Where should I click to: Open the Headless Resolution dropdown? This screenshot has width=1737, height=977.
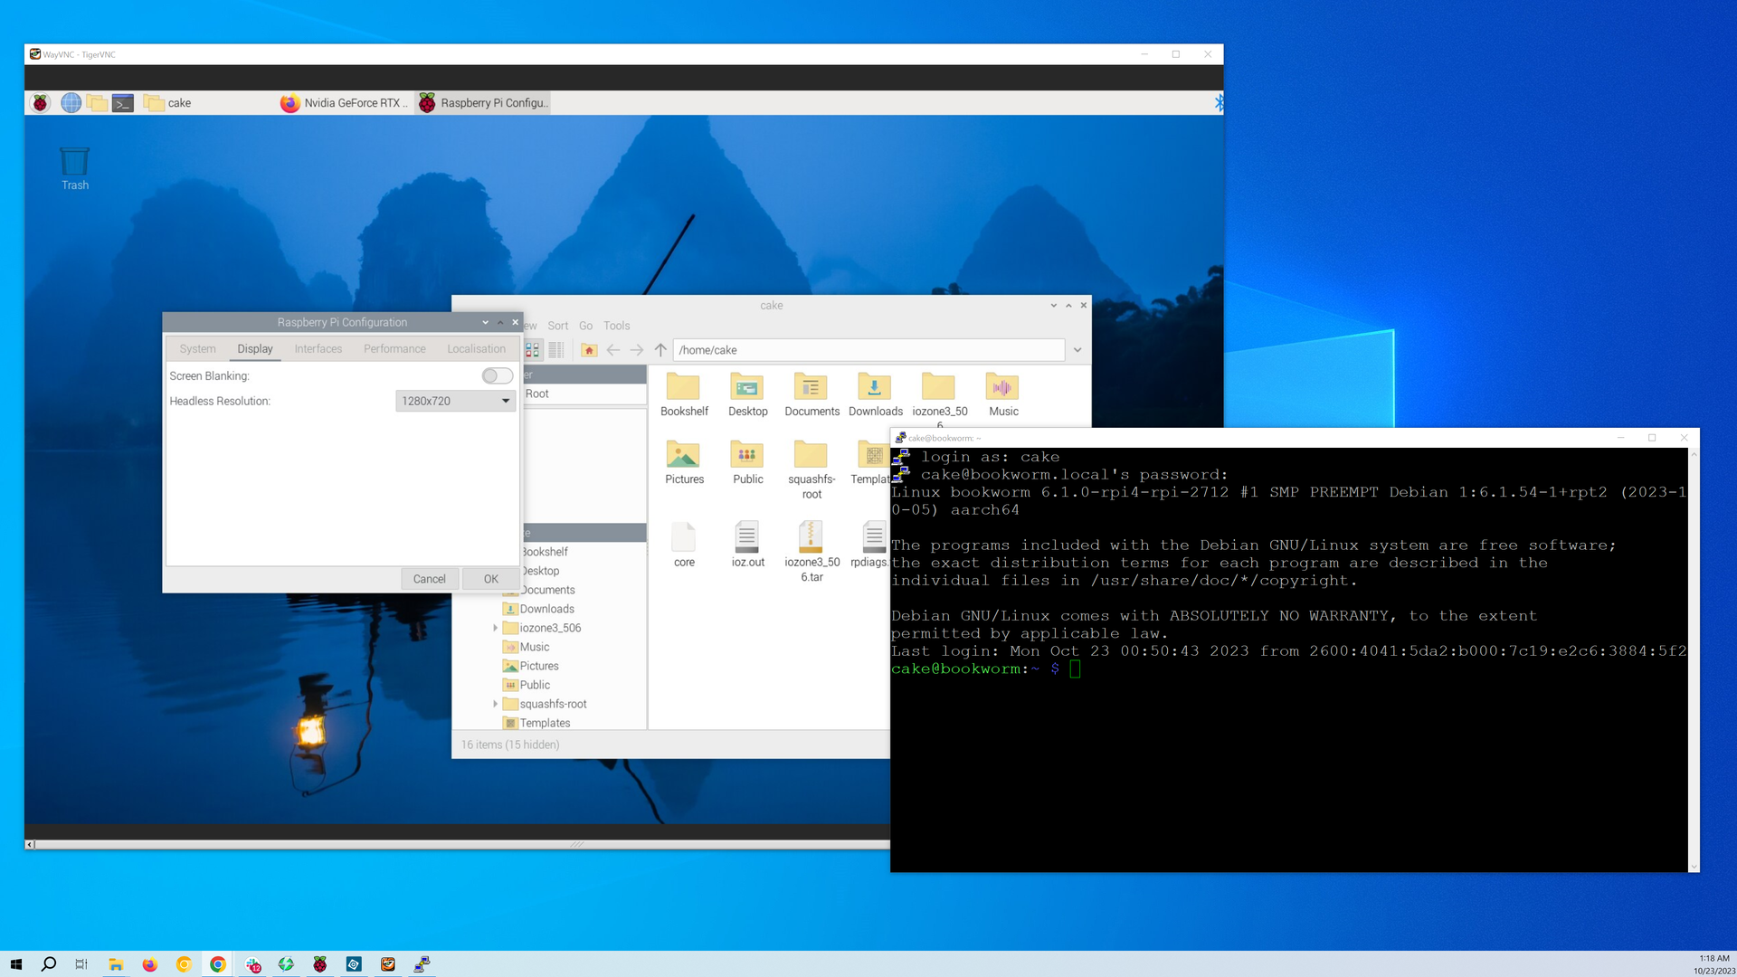455,401
